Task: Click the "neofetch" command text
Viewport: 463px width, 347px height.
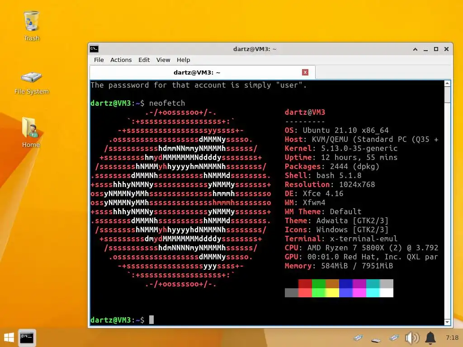Action: (167, 103)
